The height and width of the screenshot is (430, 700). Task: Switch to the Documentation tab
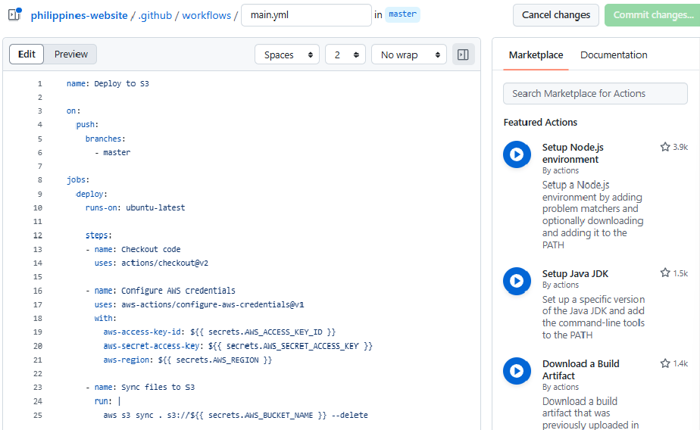614,55
